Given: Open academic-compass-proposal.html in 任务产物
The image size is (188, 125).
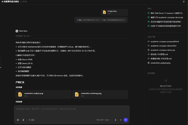Looking at the screenshot, I should tap(165, 41).
